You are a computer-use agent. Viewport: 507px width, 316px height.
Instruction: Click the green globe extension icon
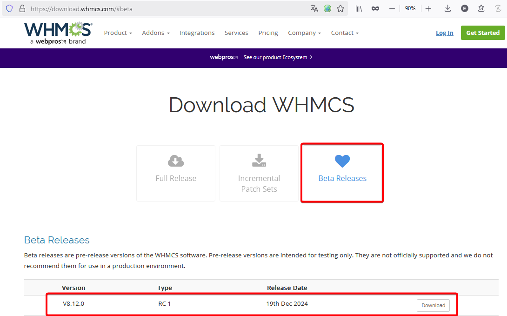[327, 8]
